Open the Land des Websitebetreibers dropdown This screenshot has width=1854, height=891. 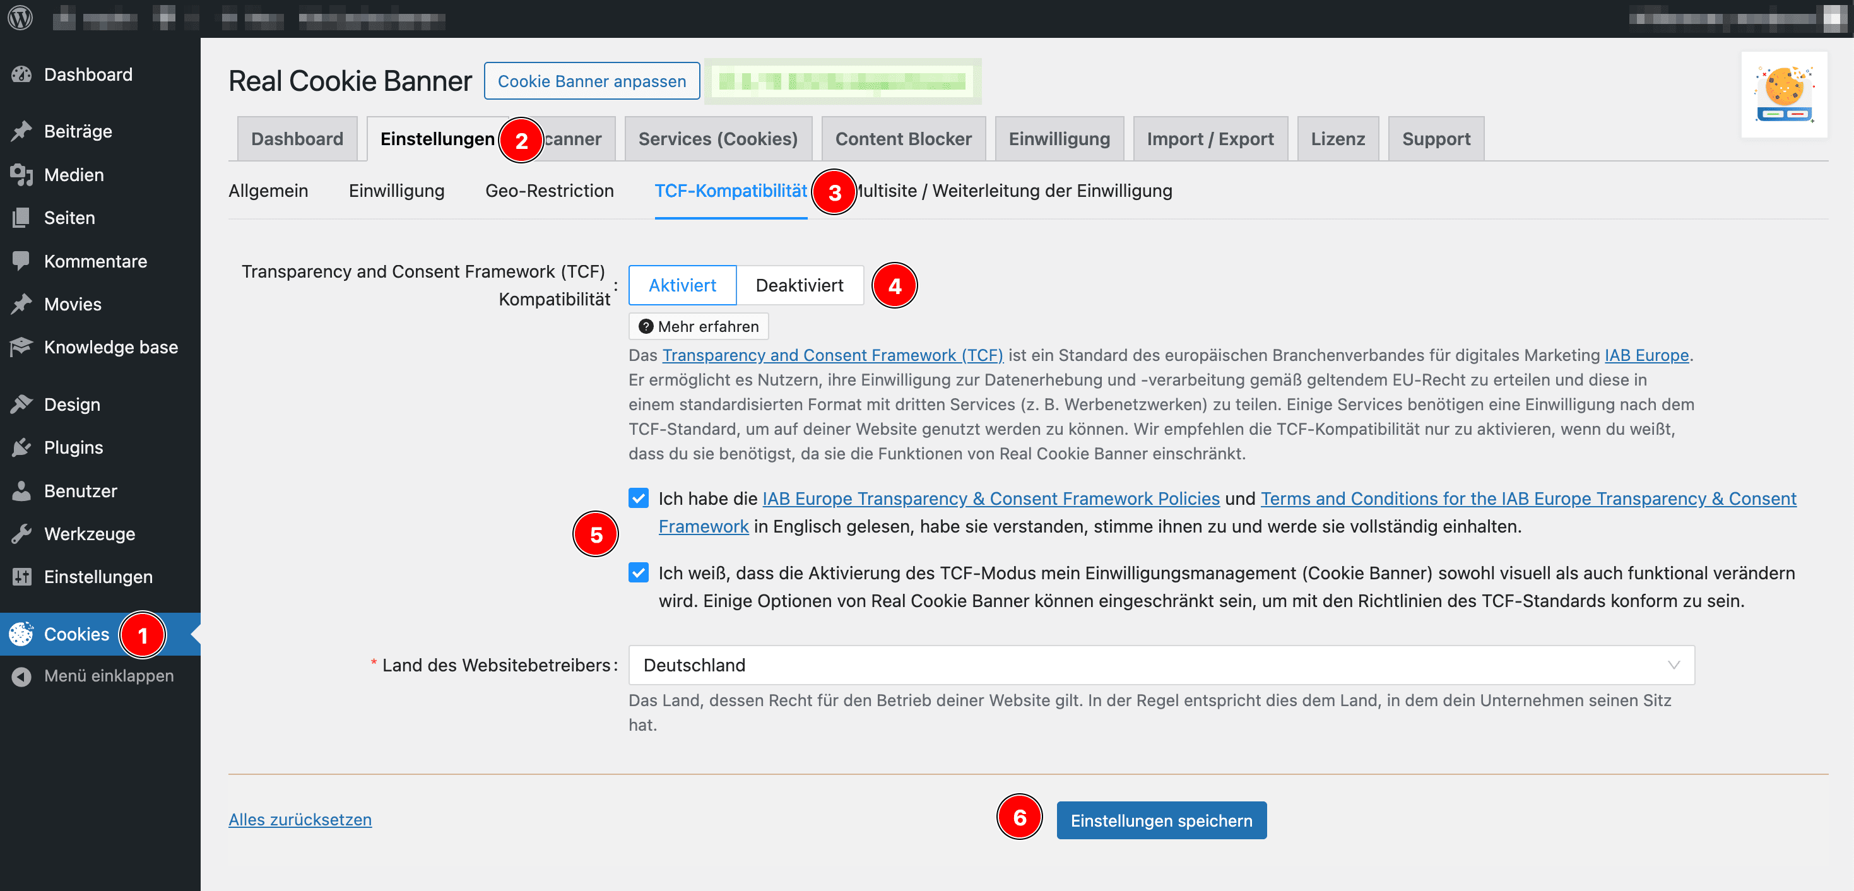click(x=1160, y=665)
